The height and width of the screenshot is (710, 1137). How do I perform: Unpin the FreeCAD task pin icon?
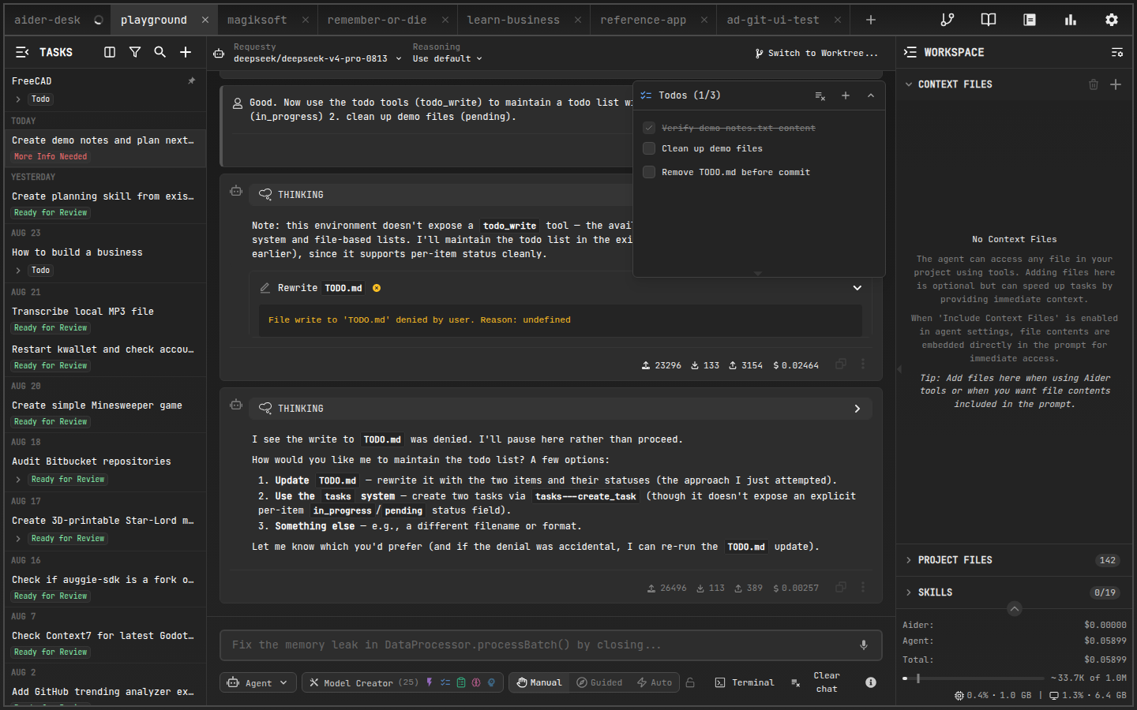191,81
